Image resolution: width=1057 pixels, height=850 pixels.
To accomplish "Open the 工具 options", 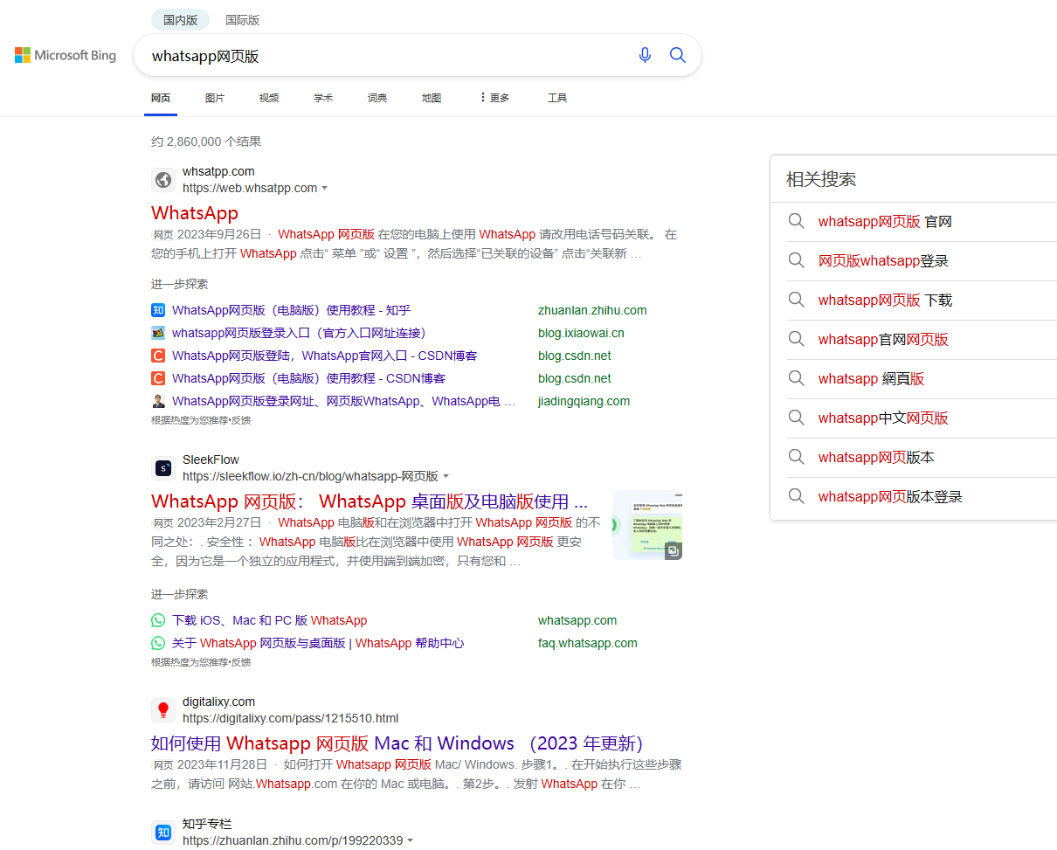I will pyautogui.click(x=557, y=98).
